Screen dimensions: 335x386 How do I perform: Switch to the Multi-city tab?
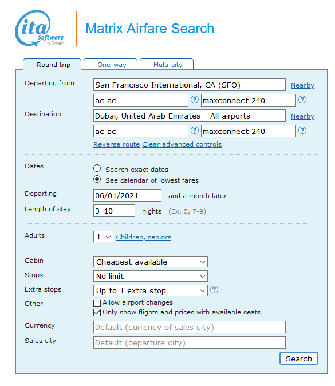point(167,65)
